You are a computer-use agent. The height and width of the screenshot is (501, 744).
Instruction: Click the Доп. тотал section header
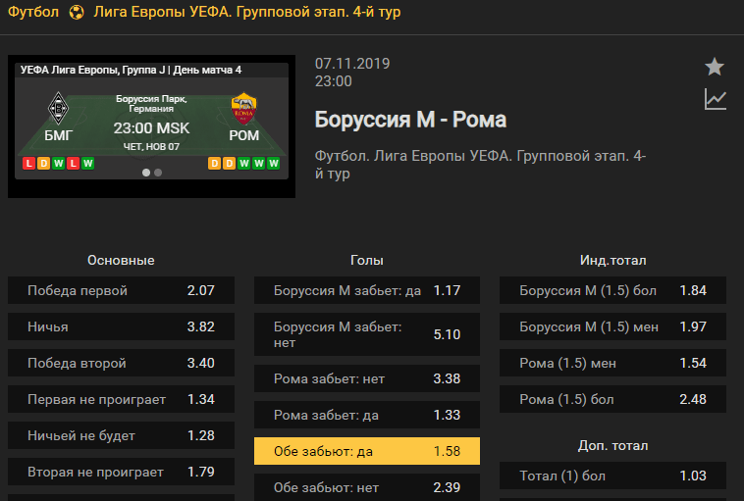click(612, 445)
